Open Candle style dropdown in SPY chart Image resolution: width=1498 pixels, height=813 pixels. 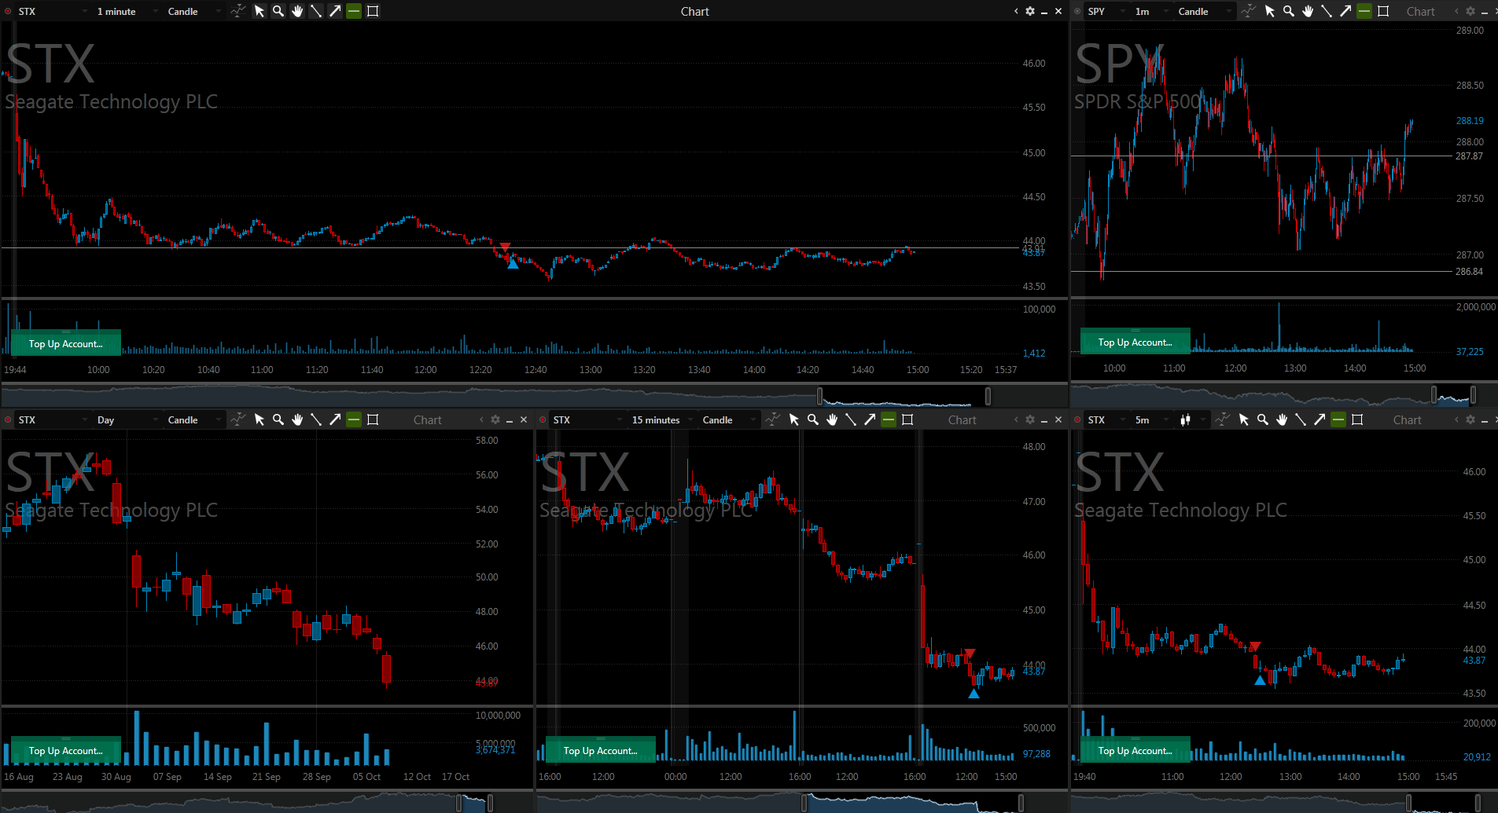[1205, 11]
